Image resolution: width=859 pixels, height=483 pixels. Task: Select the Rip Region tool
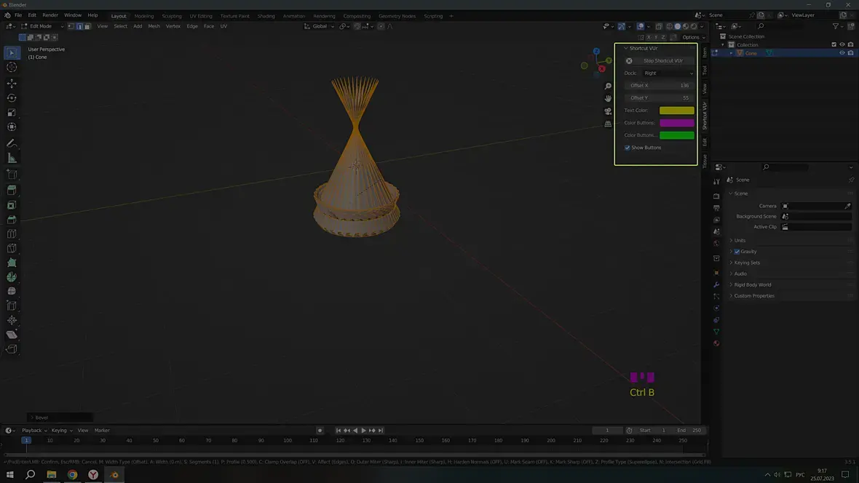[x=12, y=349]
